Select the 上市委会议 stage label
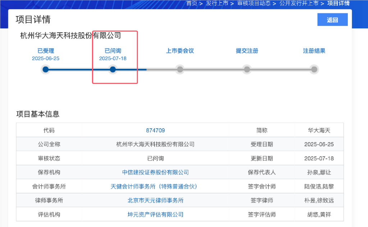 (x=180, y=51)
